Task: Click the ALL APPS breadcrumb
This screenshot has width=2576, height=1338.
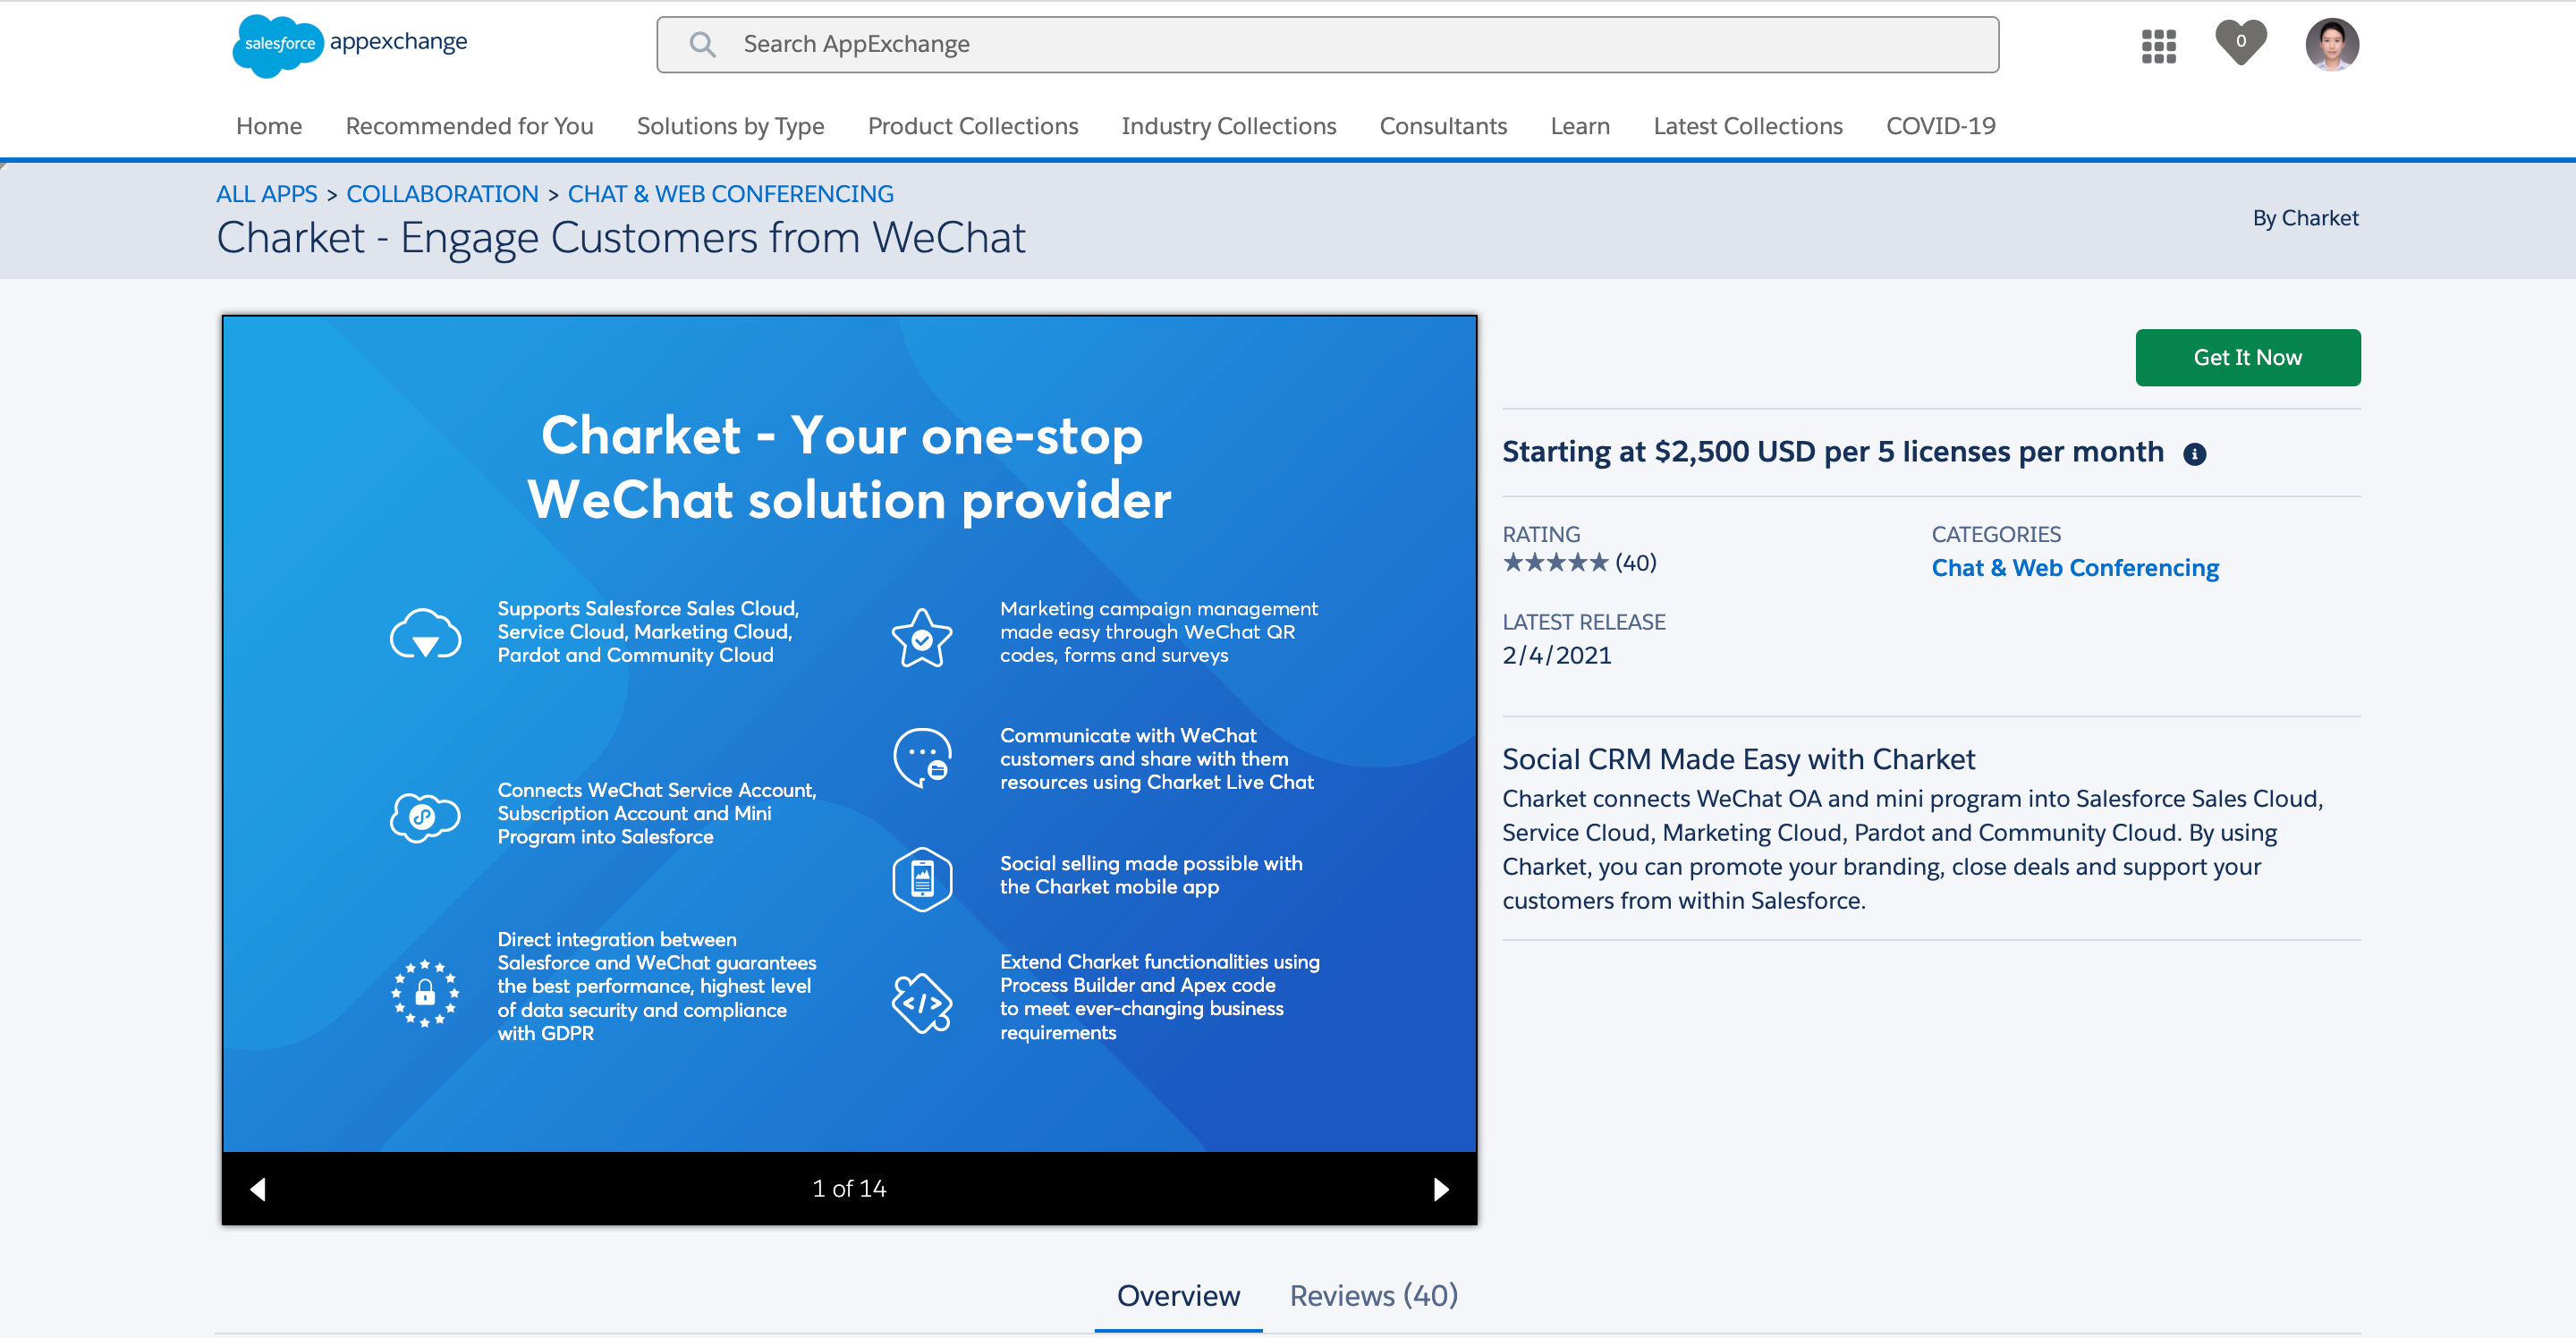Action: pos(266,194)
